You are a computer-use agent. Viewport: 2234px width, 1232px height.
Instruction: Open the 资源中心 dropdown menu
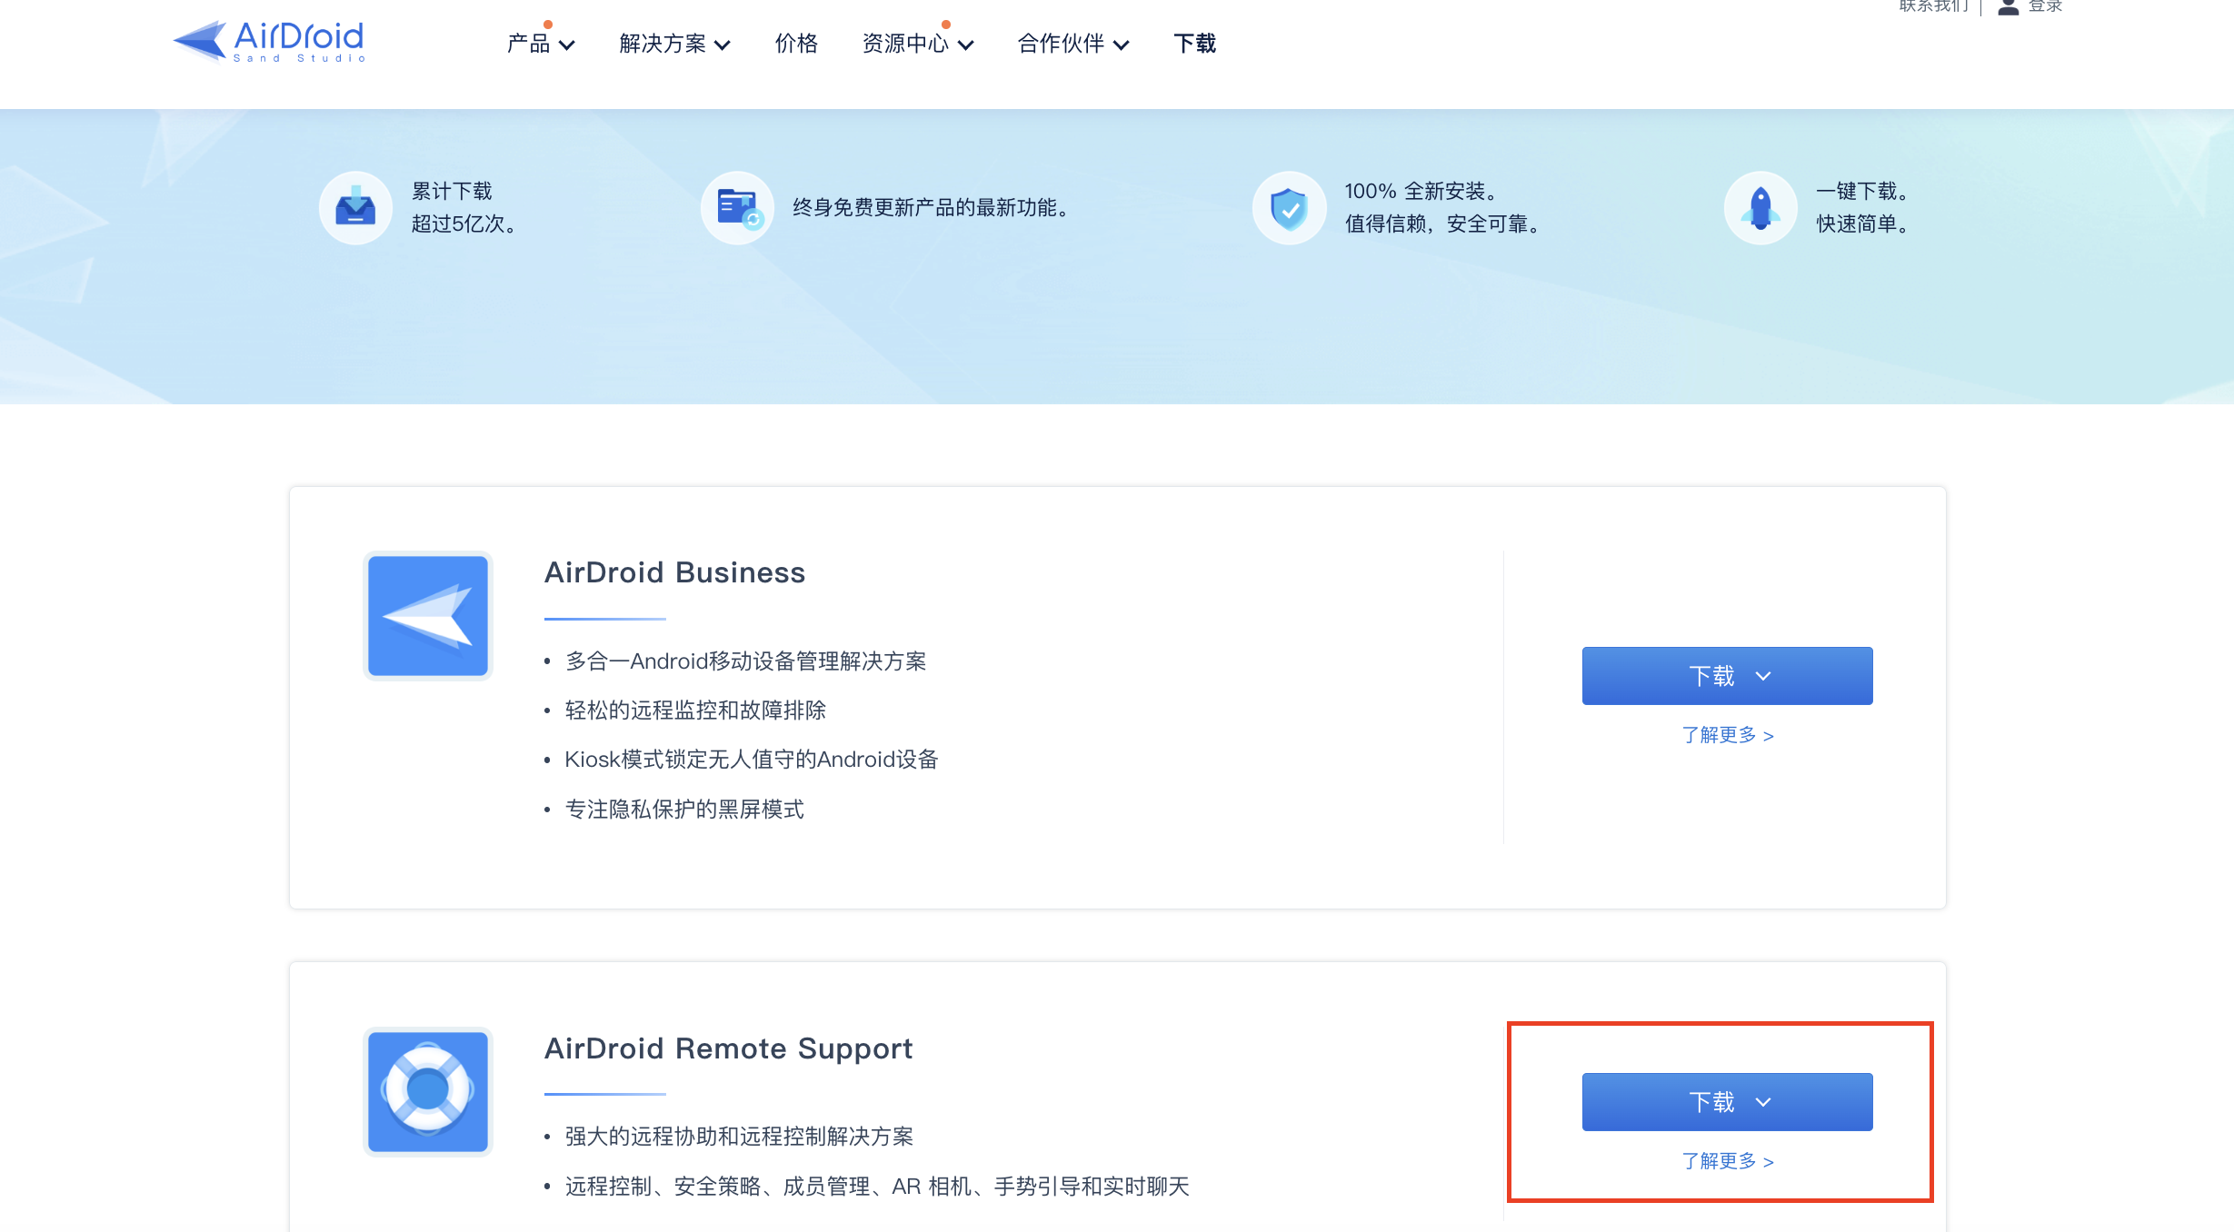click(x=917, y=44)
